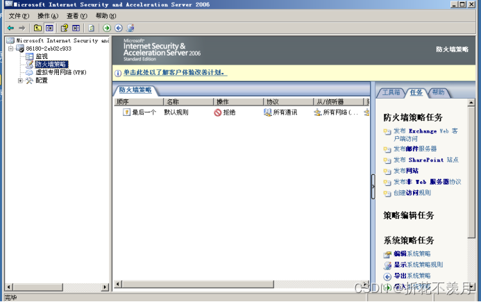Click the 发布 Exchange Web 客户端访问 link
Screen dimensions: 481x302
pyautogui.click(x=425, y=135)
